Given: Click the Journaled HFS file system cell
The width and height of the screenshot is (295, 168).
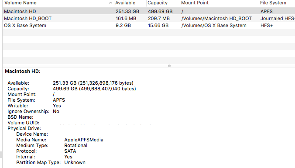Looking at the screenshot, I should [x=278, y=18].
